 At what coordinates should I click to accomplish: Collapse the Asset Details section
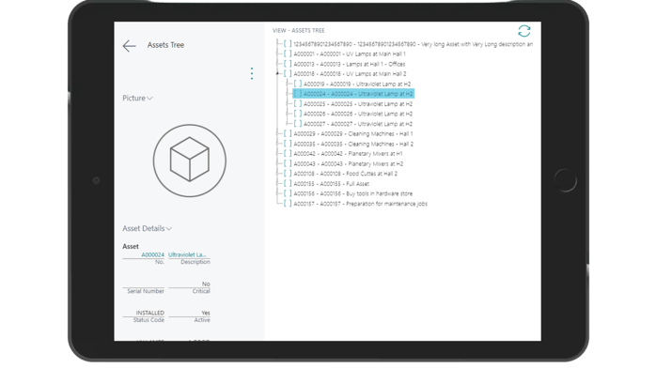pyautogui.click(x=147, y=228)
